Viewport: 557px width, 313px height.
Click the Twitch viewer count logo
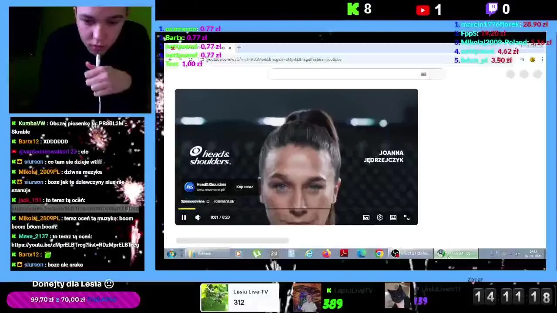coord(492,9)
